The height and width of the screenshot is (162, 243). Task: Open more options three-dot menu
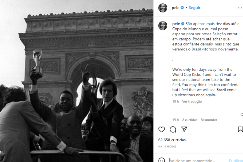click(x=240, y=8)
